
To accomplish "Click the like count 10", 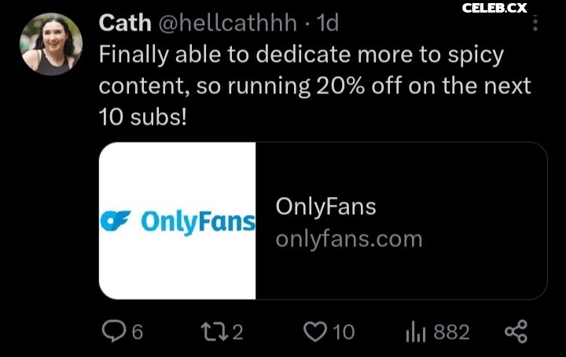I will click(343, 333).
